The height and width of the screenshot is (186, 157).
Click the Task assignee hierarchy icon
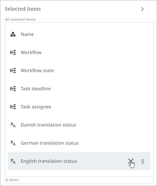click(x=13, y=107)
